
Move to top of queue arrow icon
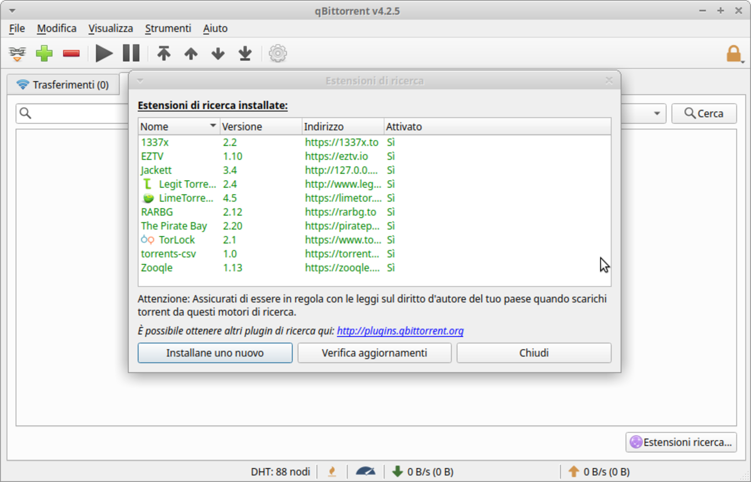(164, 54)
